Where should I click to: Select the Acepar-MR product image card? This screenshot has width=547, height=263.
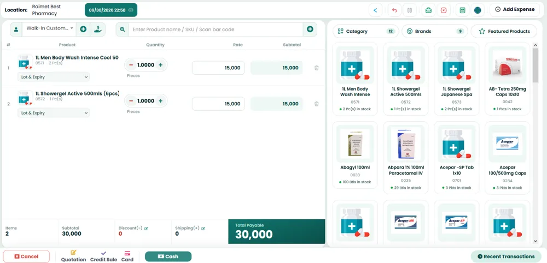click(x=406, y=221)
